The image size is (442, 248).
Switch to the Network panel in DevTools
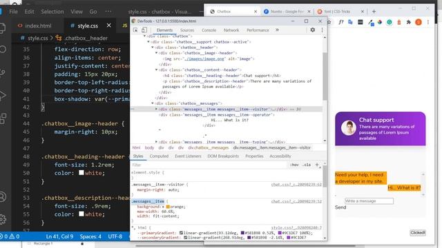[231, 30]
